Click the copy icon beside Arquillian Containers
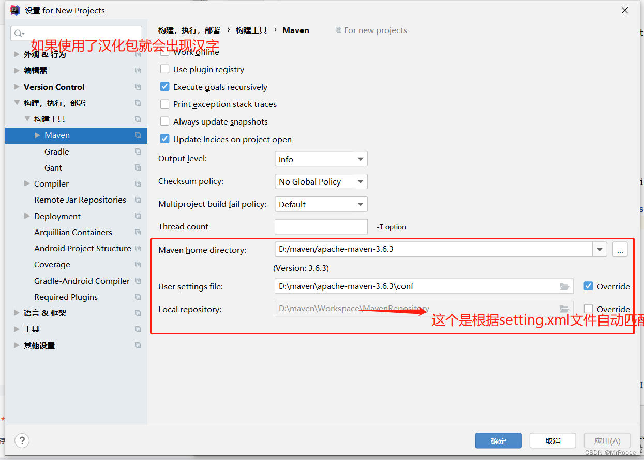 pyautogui.click(x=138, y=232)
